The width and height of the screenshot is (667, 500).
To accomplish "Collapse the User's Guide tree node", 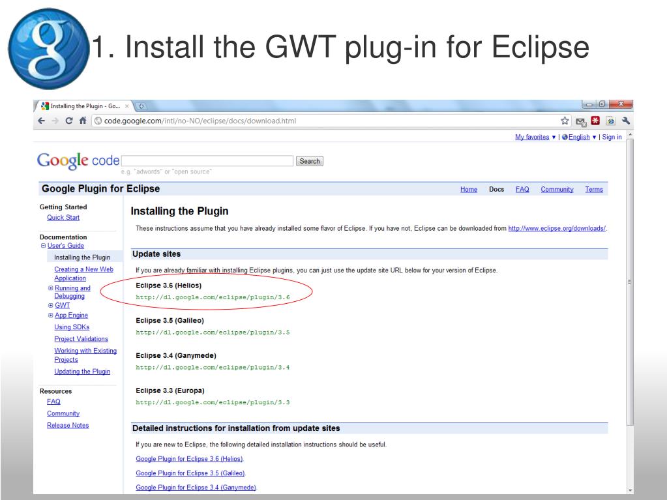I will pyautogui.click(x=43, y=246).
